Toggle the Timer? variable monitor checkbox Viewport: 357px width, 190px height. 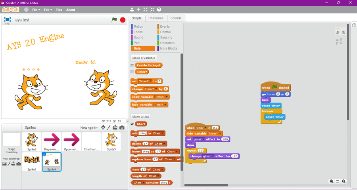point(132,72)
